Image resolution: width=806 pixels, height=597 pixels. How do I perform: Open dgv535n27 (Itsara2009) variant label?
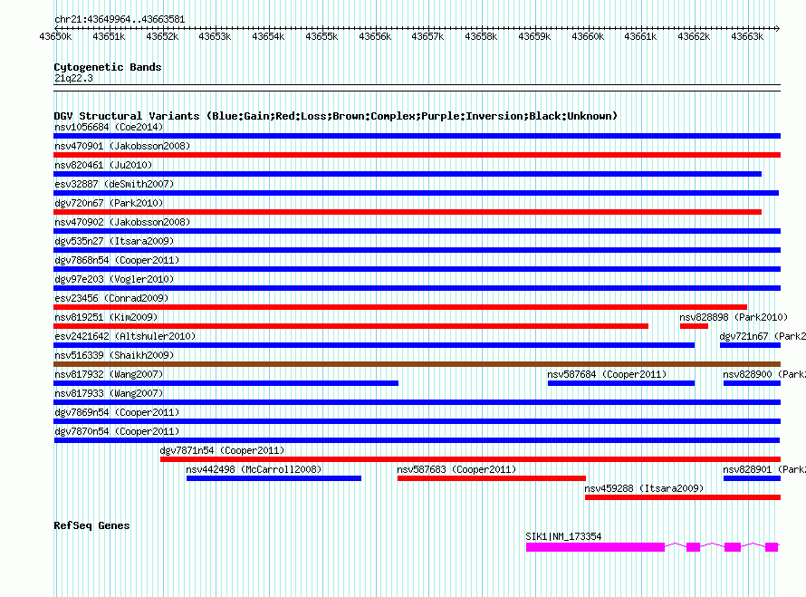point(114,241)
